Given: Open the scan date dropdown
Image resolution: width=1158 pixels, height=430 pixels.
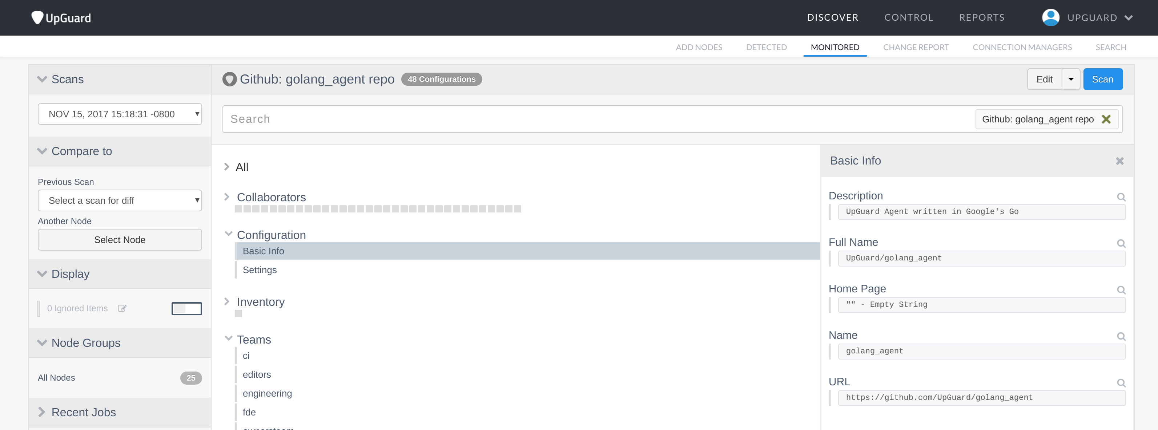Looking at the screenshot, I should click(x=120, y=114).
